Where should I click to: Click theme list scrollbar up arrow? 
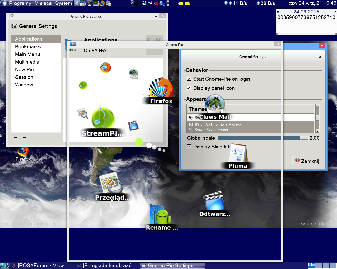click(x=317, y=106)
